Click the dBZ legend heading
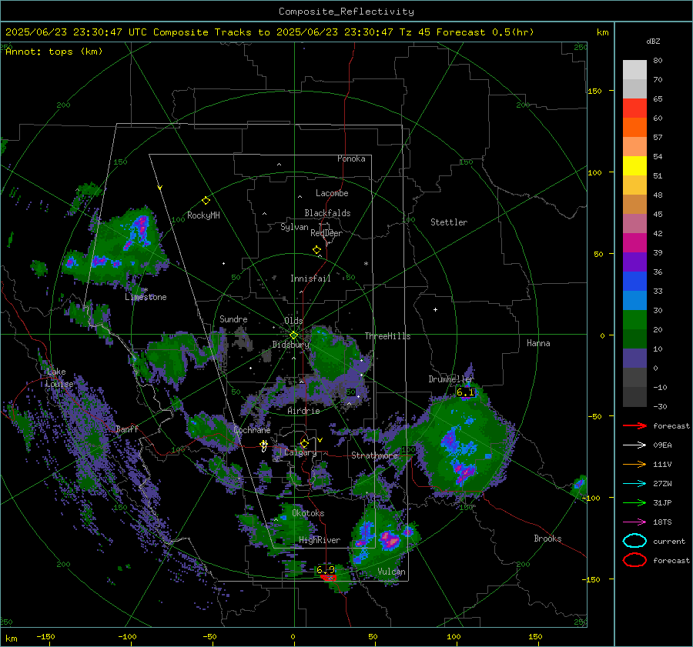This screenshot has width=693, height=647. coord(653,41)
